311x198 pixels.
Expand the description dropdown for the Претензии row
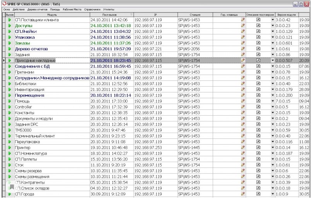(273, 72)
